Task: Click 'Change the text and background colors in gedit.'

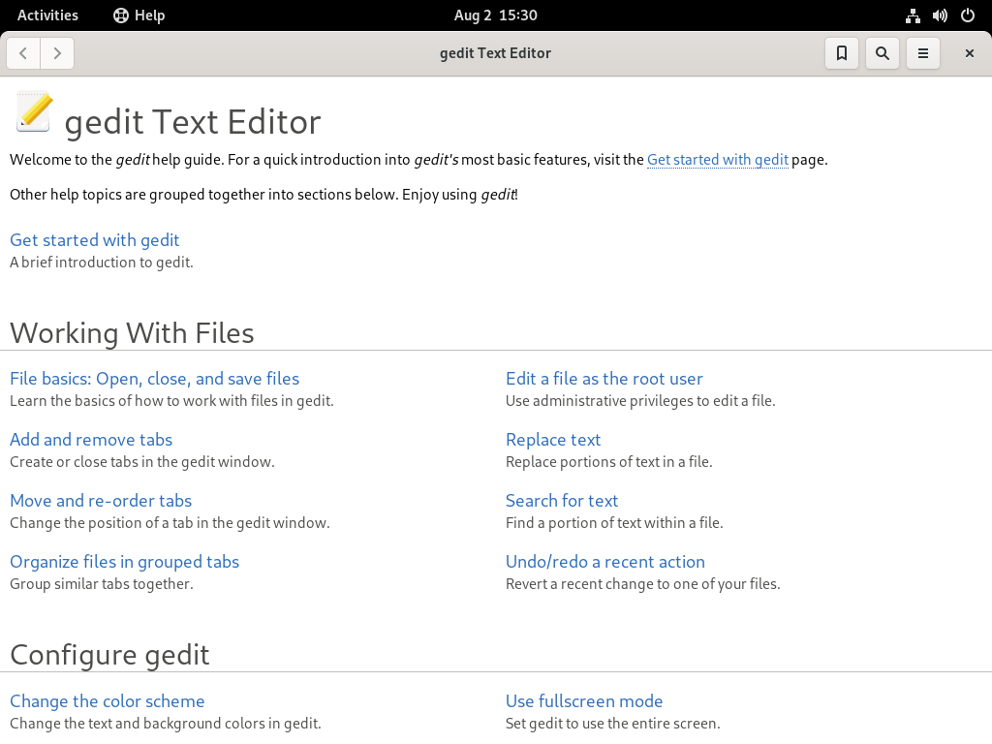Action: point(165,724)
